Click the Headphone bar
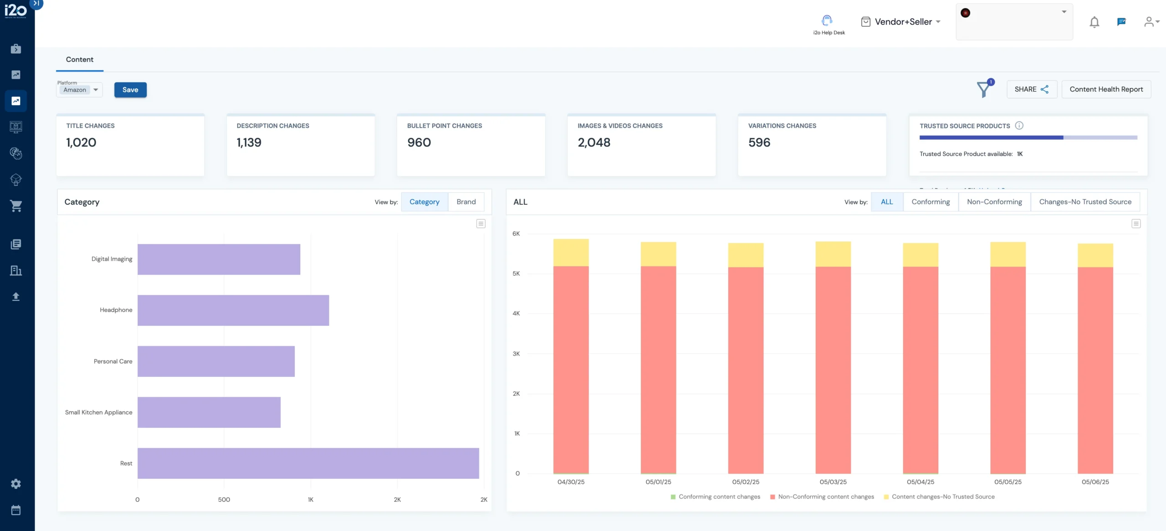 click(233, 310)
